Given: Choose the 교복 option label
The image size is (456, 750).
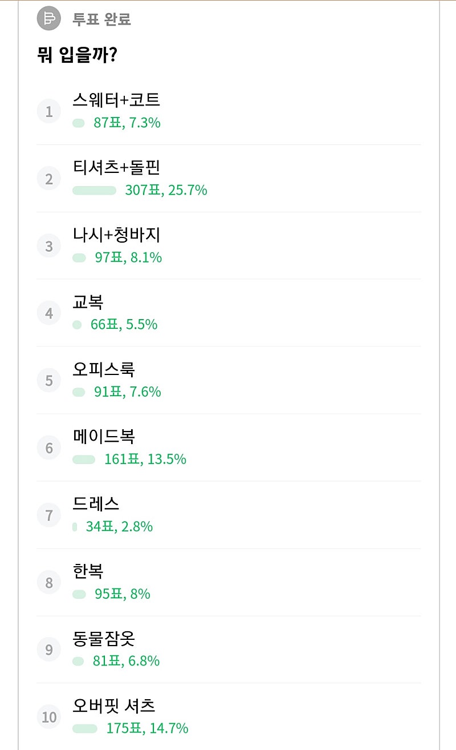Looking at the screenshot, I should tap(88, 303).
